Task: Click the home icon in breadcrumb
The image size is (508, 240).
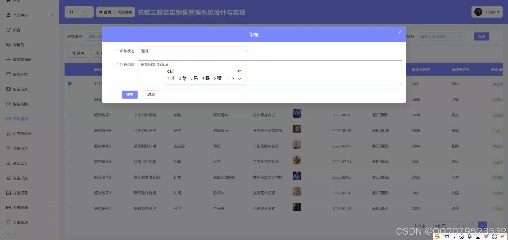Action: click(x=101, y=12)
